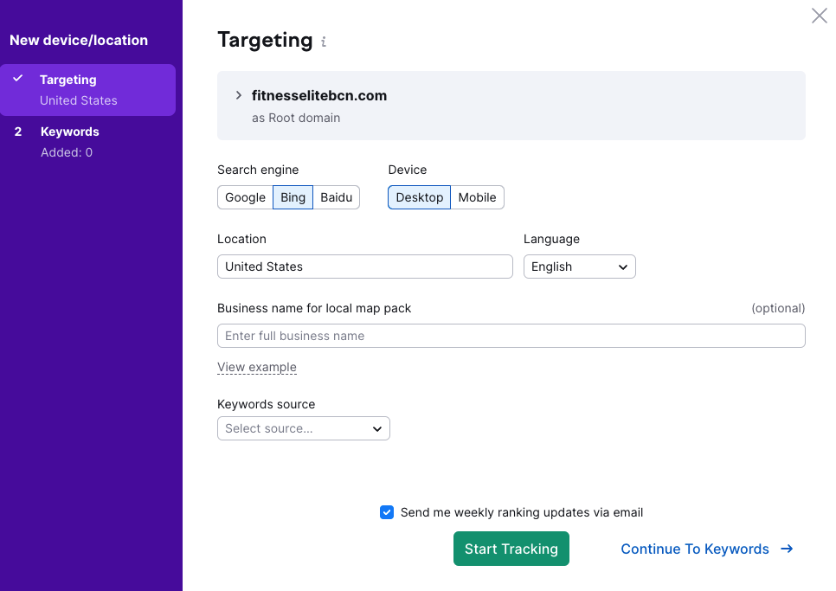
Task: Choose Baidu search engine option
Action: coord(336,197)
